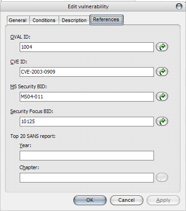The height and width of the screenshot is (211, 186).
Task: Click the Top 20 SANS report label
Action: point(33,136)
